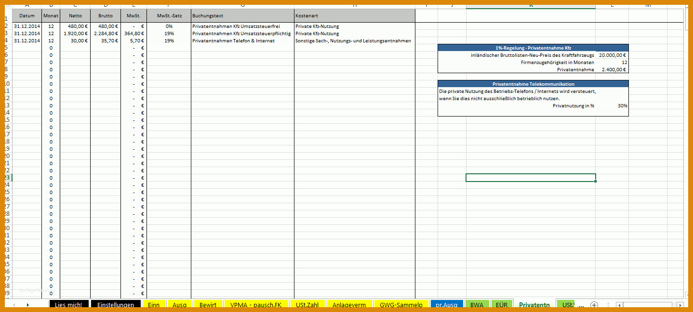Click the green sheet-tab scroll right arrow

pyautogui.click(x=27, y=305)
